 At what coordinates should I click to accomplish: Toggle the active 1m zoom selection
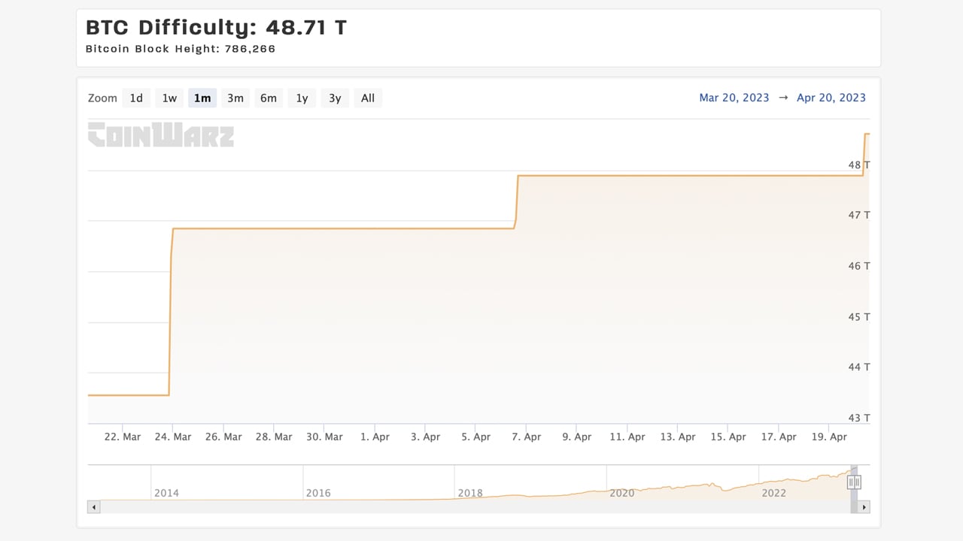202,98
